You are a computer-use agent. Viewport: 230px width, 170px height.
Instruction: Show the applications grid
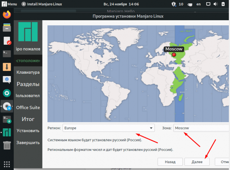pos(7,164)
